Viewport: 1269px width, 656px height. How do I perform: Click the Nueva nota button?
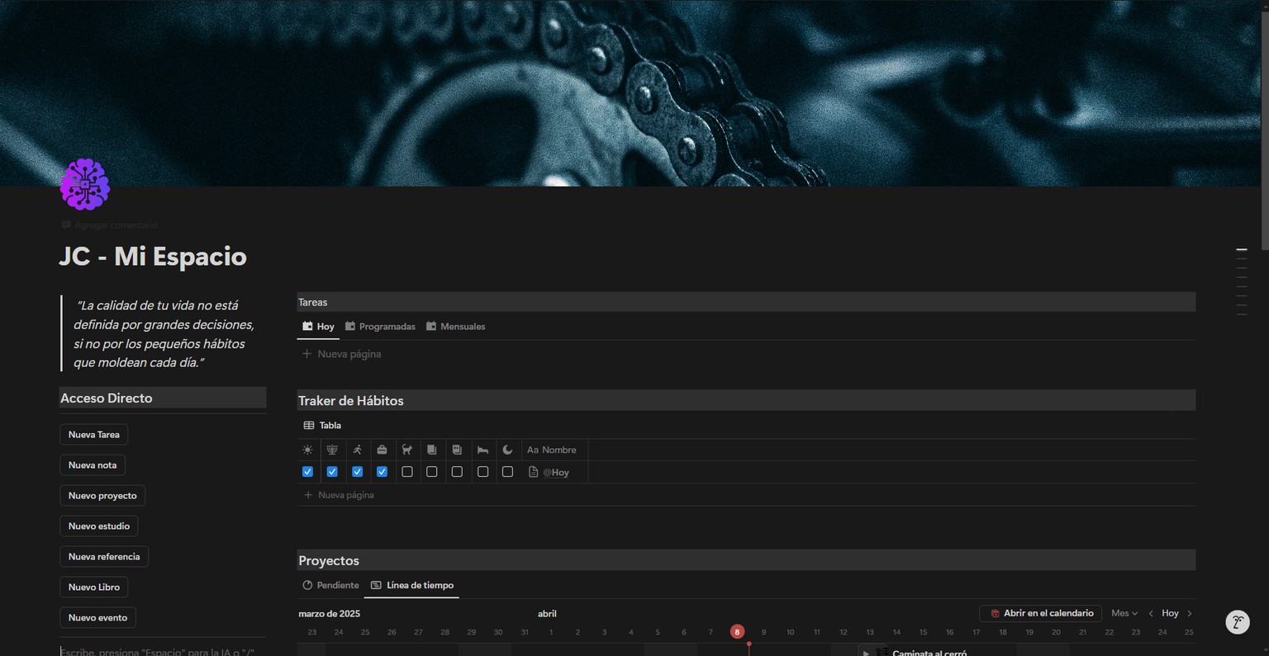tap(93, 465)
